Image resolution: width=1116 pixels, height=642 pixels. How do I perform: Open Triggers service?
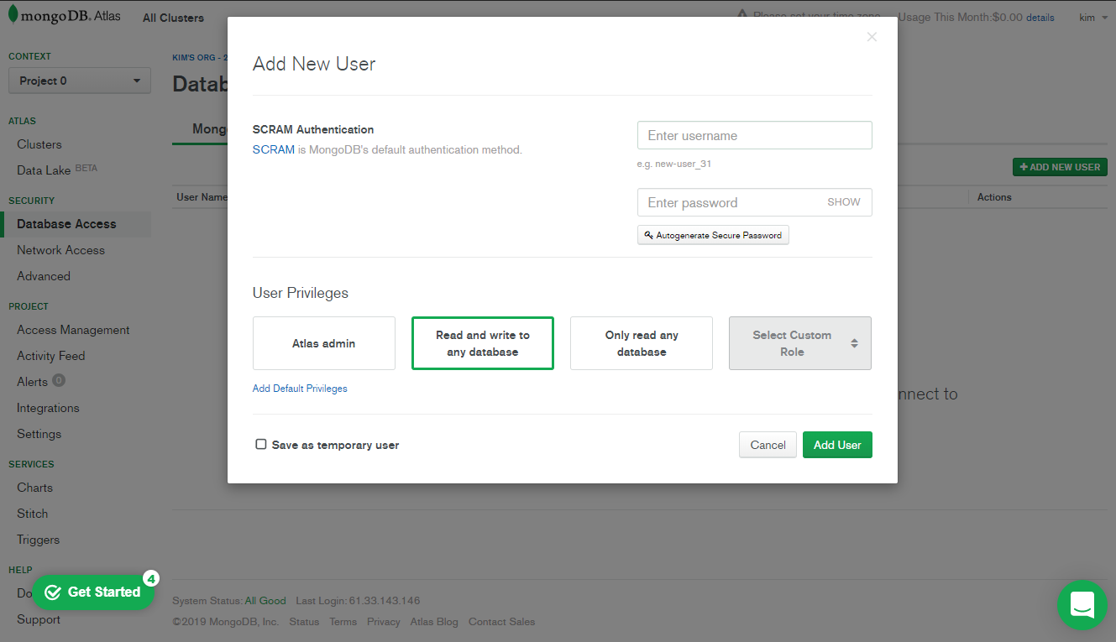click(38, 540)
